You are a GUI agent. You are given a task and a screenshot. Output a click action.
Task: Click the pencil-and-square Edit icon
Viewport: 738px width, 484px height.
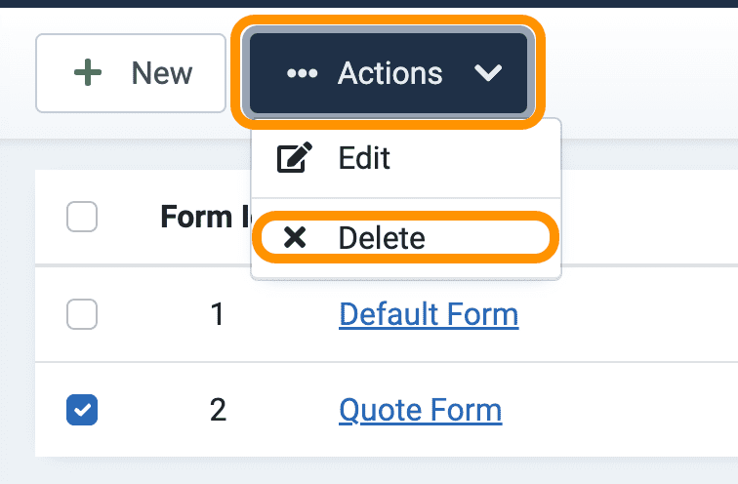click(x=294, y=157)
